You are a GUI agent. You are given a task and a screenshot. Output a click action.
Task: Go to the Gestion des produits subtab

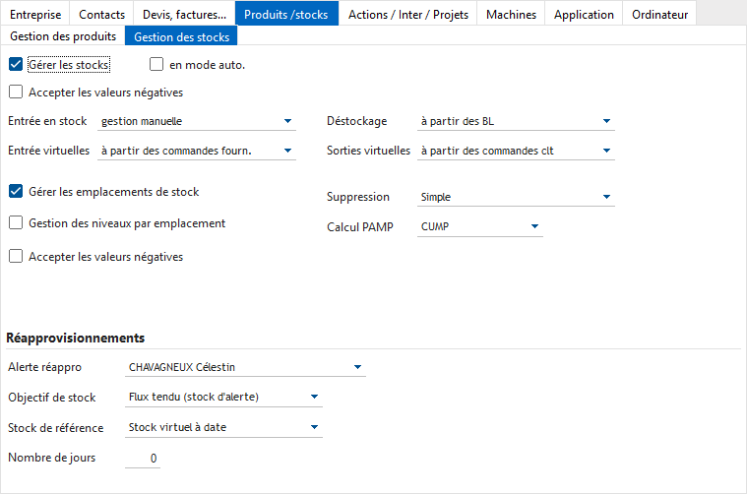point(63,36)
